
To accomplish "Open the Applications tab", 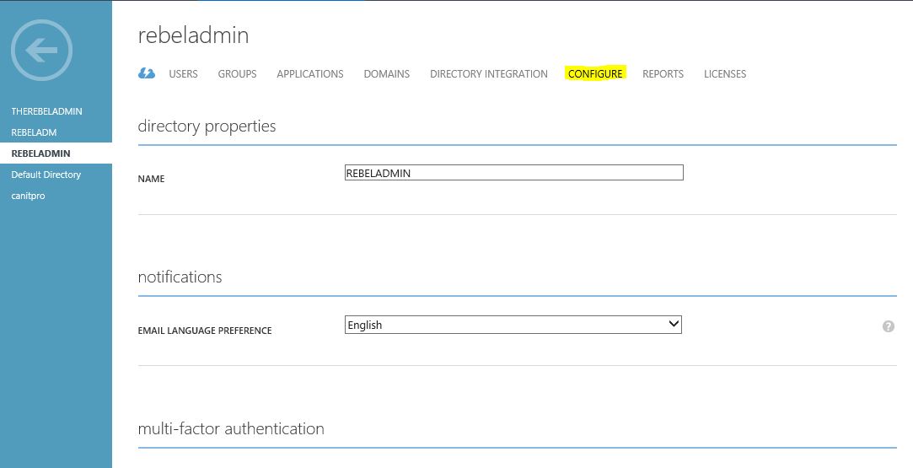I will click(x=309, y=74).
